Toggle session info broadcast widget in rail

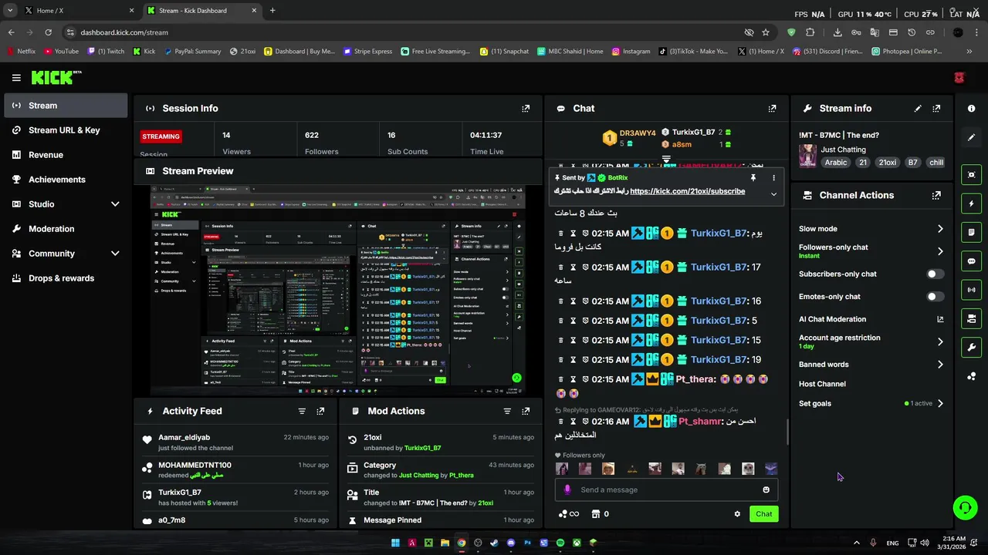coord(972,290)
